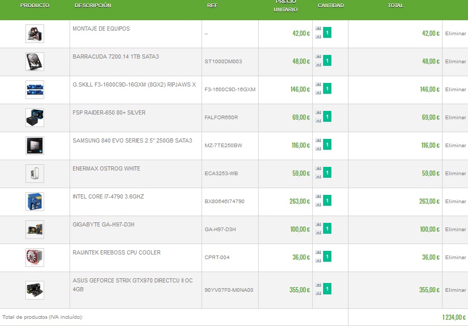This screenshot has width=468, height=326.
Task: Select reference text 90YV07F0-M0NA00
Action: 229,290
